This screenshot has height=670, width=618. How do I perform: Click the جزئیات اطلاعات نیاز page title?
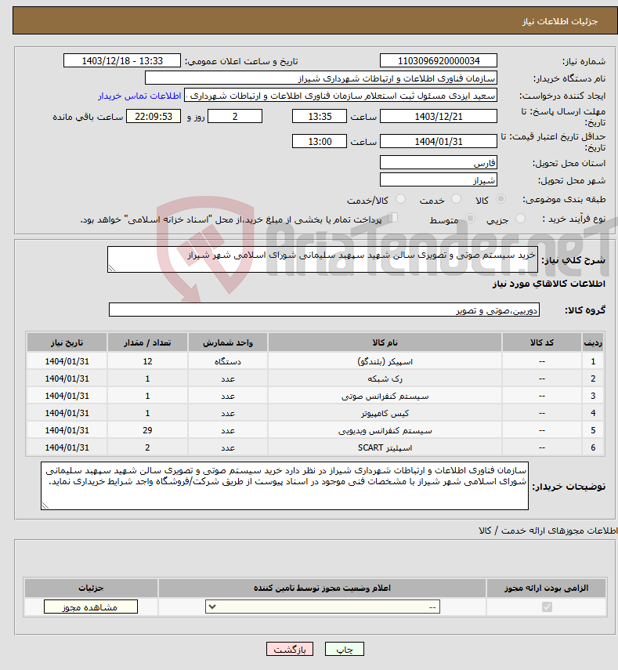click(560, 21)
